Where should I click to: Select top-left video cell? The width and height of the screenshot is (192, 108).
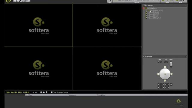coord(39,25)
